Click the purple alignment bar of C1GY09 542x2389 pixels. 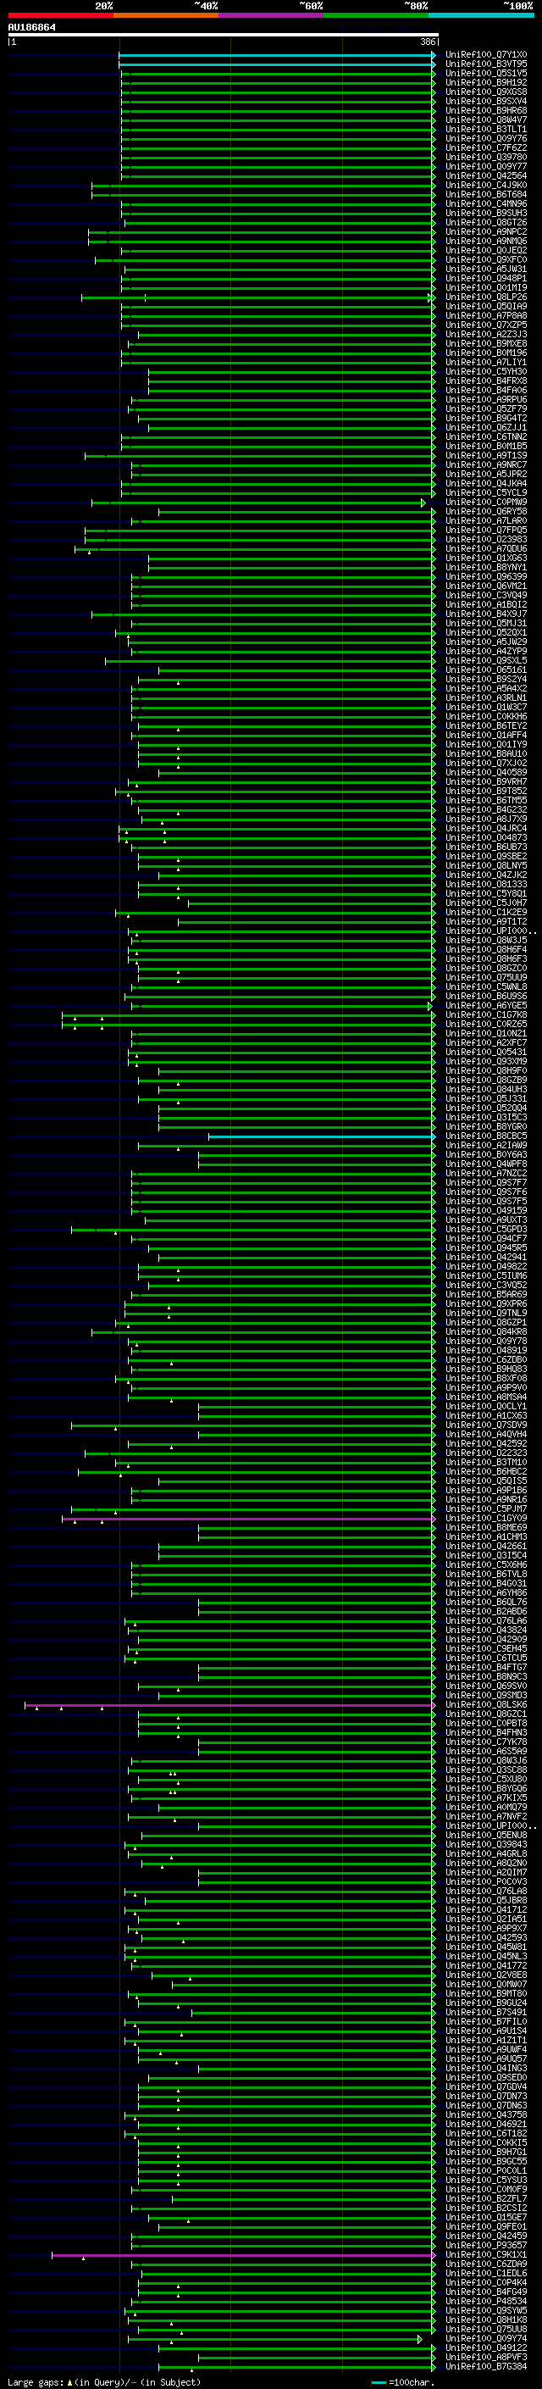point(247,1518)
